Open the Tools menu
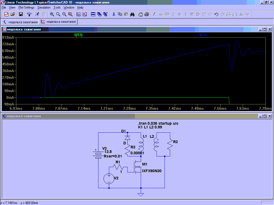274x205 pixels. click(x=57, y=7)
